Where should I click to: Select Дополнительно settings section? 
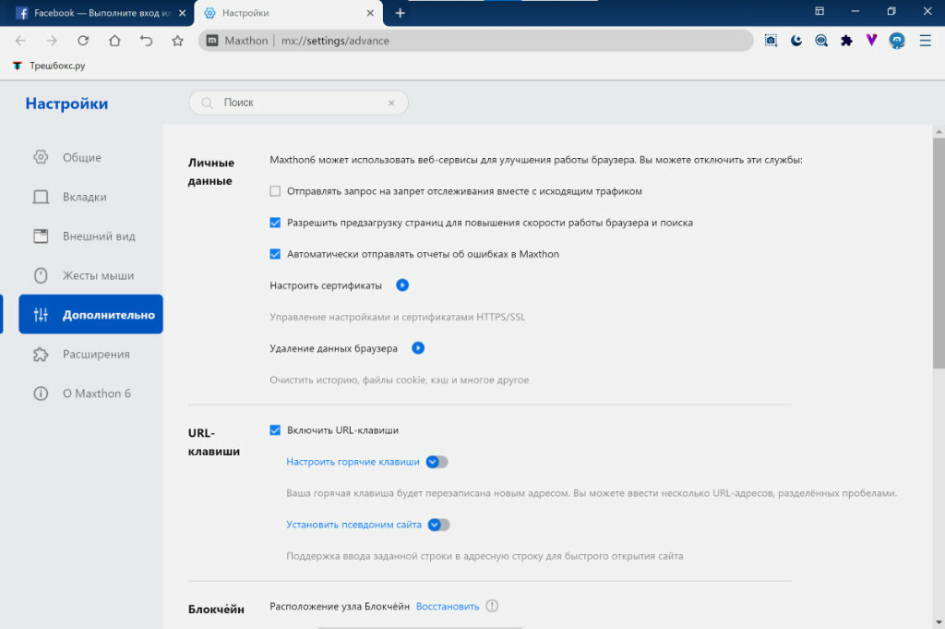pos(90,314)
